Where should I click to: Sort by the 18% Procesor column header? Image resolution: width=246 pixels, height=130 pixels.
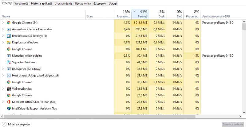tap(123, 14)
